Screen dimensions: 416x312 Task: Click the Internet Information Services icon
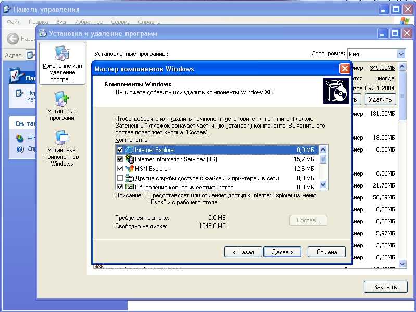(130, 159)
